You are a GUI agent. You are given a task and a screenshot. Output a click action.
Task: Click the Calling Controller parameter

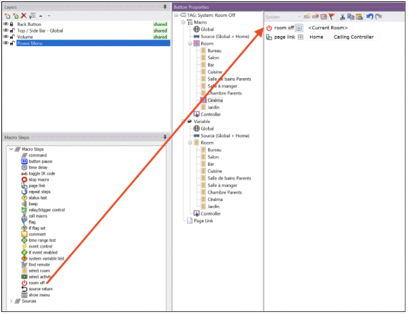pos(352,37)
